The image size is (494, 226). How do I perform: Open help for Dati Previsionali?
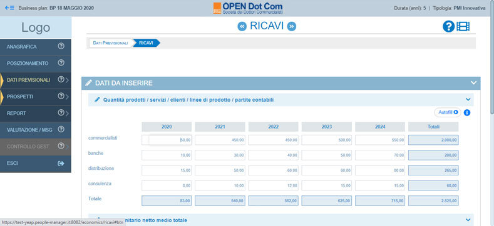tap(61, 79)
